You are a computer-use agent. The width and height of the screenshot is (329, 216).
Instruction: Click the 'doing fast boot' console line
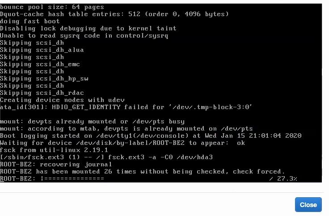click(30, 21)
